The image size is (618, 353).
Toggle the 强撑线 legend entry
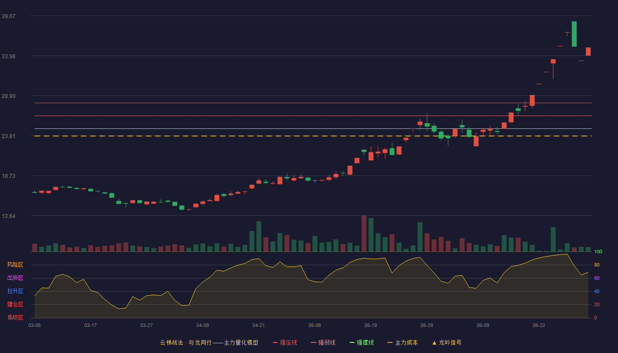coord(362,342)
